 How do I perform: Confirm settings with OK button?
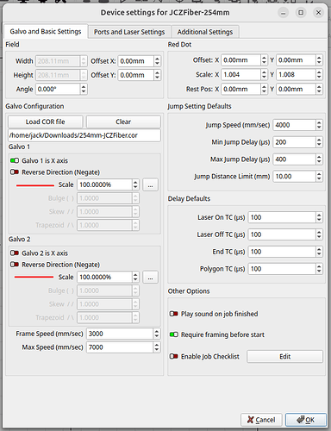pyautogui.click(x=306, y=420)
